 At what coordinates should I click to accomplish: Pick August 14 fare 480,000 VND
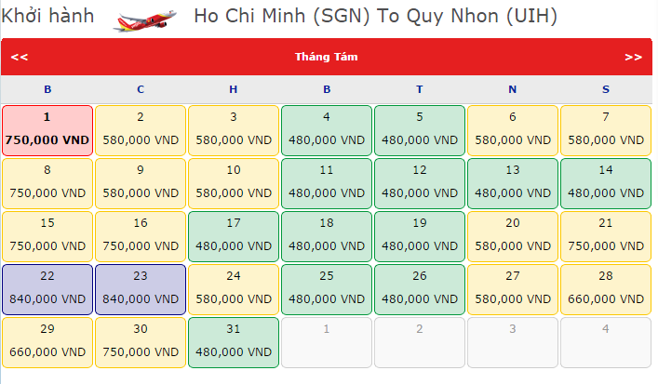coord(606,183)
